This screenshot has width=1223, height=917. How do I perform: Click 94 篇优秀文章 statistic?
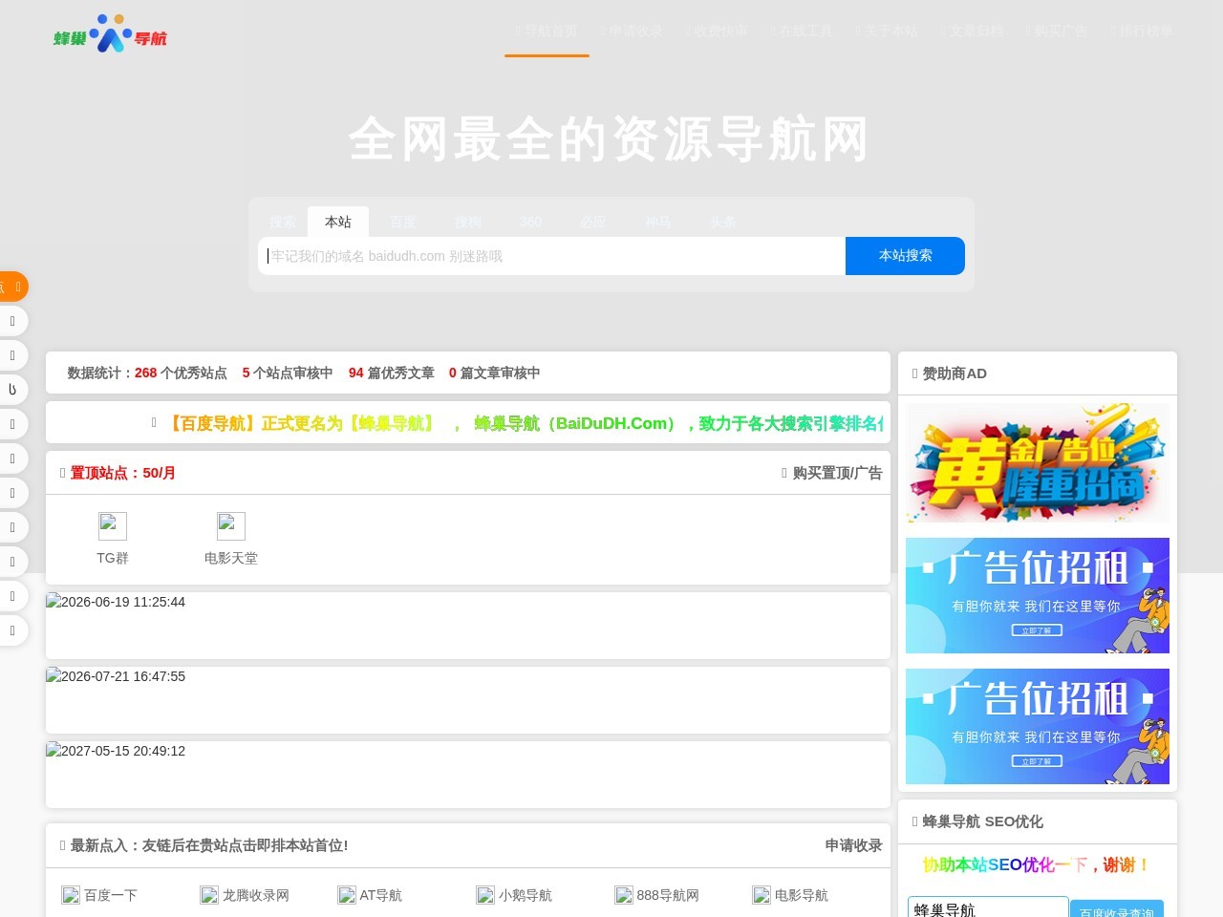click(392, 373)
